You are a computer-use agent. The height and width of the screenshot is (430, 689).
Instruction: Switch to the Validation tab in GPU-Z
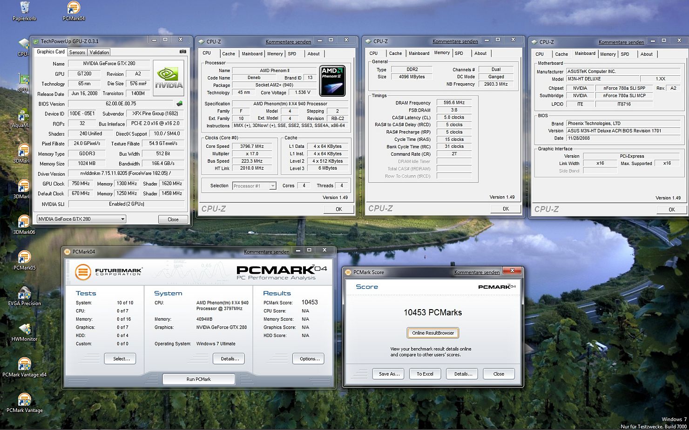pos(99,53)
